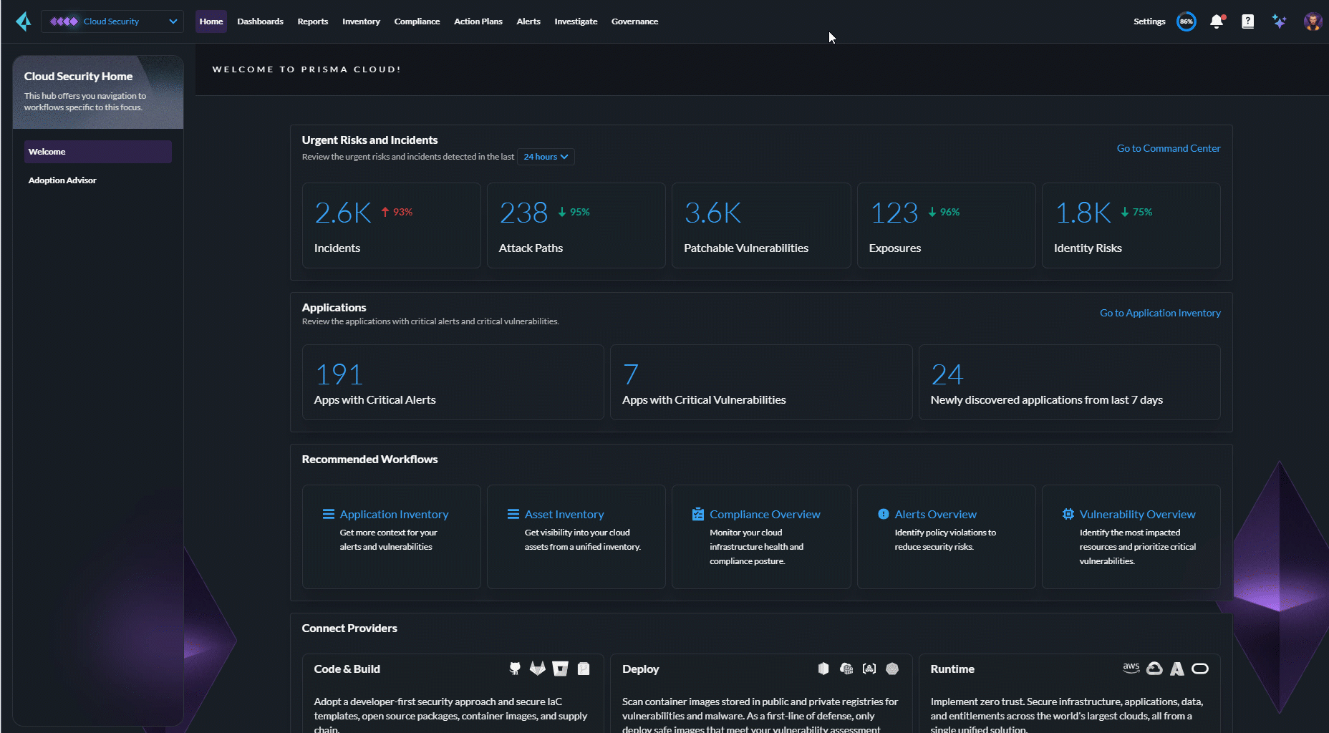The width and height of the screenshot is (1329, 733).
Task: Open the Asset Inventory workflow link
Action: coord(564,514)
